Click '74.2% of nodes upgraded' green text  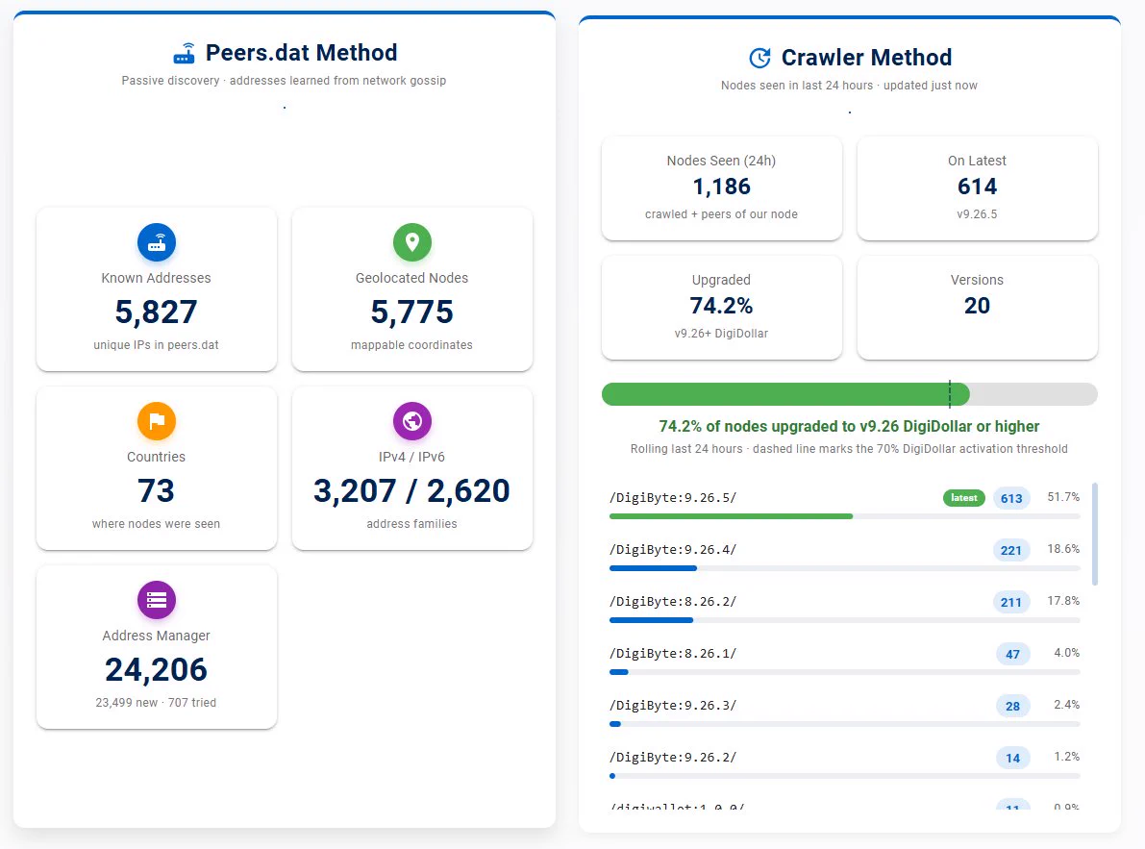[849, 426]
